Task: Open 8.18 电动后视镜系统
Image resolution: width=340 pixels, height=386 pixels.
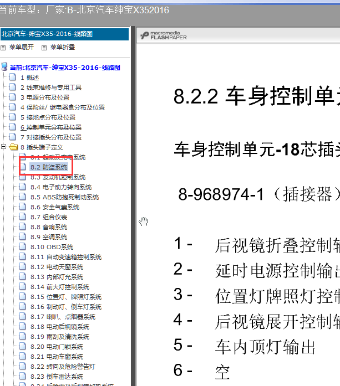Action: click(x=60, y=327)
